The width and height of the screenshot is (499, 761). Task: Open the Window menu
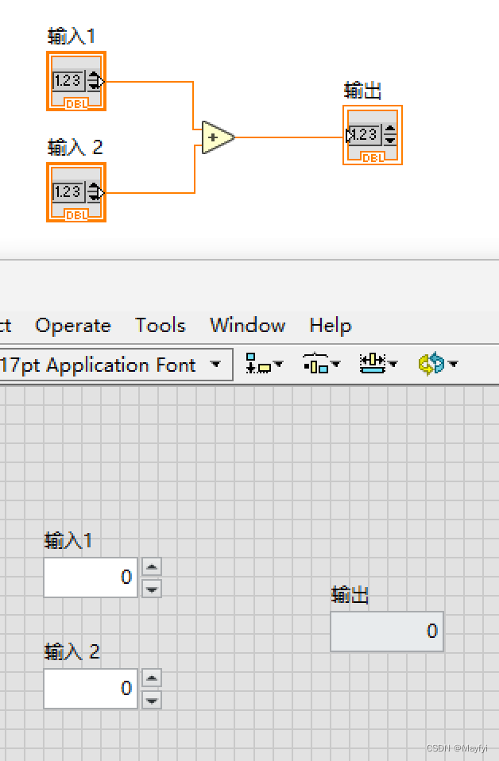pos(248,325)
